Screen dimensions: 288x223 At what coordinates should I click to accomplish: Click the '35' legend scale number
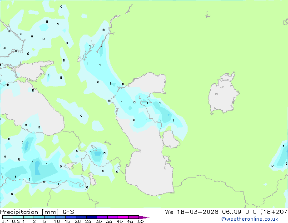(109, 221)
